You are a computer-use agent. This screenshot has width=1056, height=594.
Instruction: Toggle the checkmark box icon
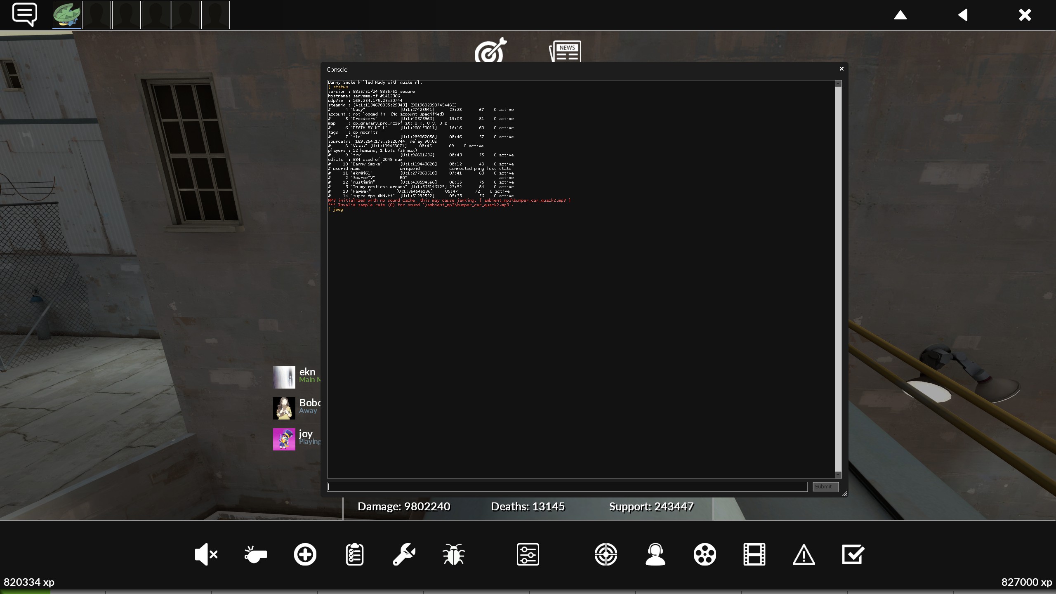coord(853,554)
